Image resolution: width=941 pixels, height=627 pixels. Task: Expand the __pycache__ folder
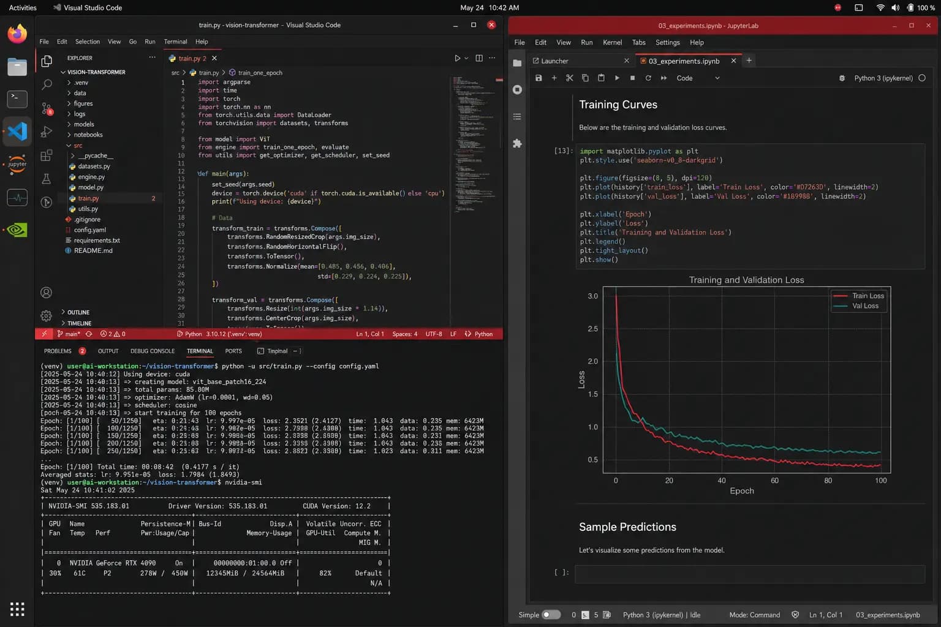point(96,156)
